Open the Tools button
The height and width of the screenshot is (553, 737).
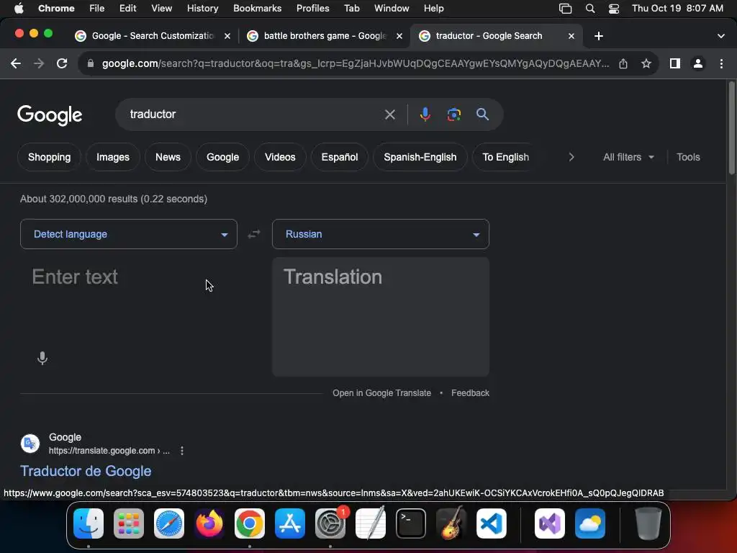688,157
